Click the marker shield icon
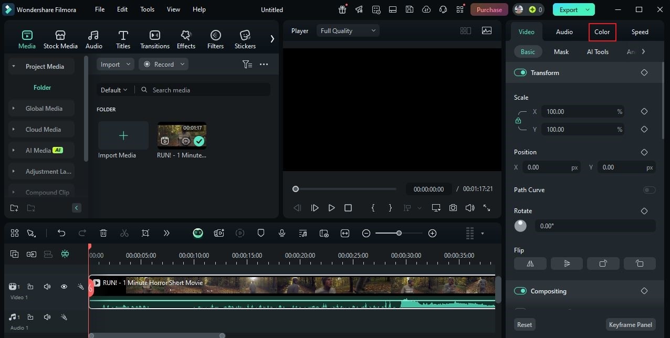 pos(261,233)
